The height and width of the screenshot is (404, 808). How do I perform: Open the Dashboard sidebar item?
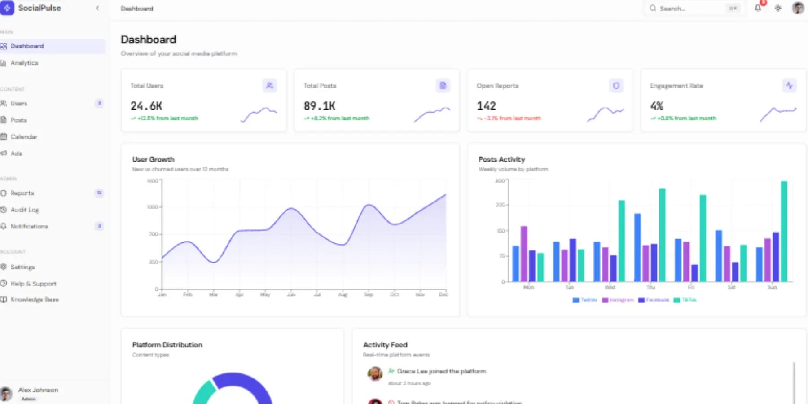click(52, 46)
